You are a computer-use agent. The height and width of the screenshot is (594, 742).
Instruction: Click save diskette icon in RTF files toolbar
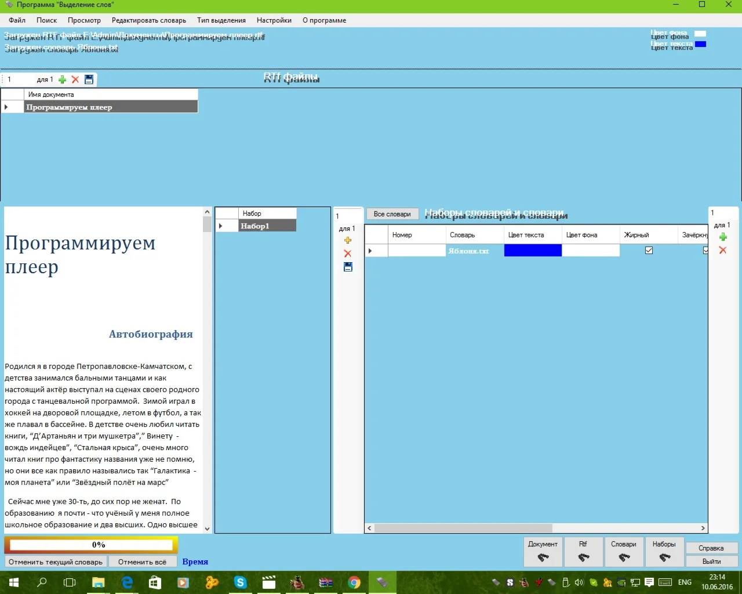(89, 79)
